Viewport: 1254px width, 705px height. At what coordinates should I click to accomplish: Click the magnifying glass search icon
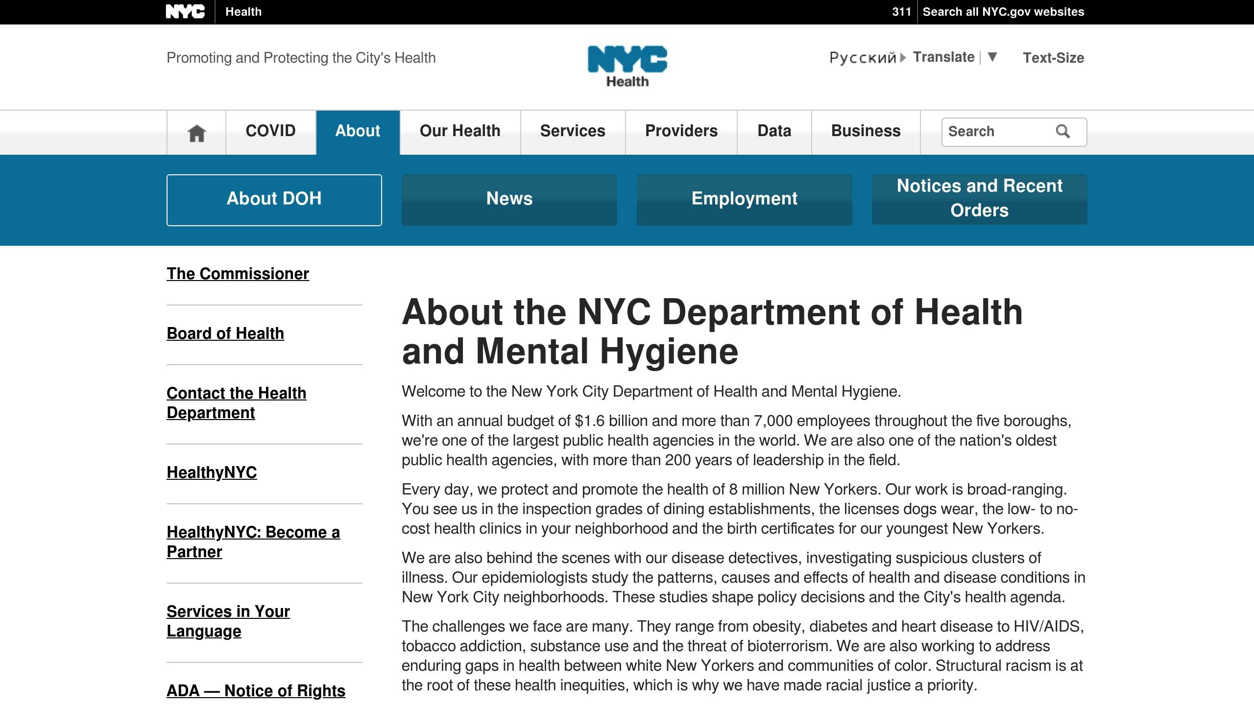[1062, 131]
